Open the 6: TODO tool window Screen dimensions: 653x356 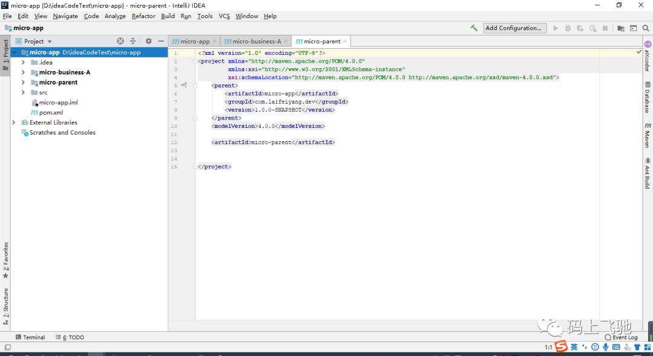(70, 337)
